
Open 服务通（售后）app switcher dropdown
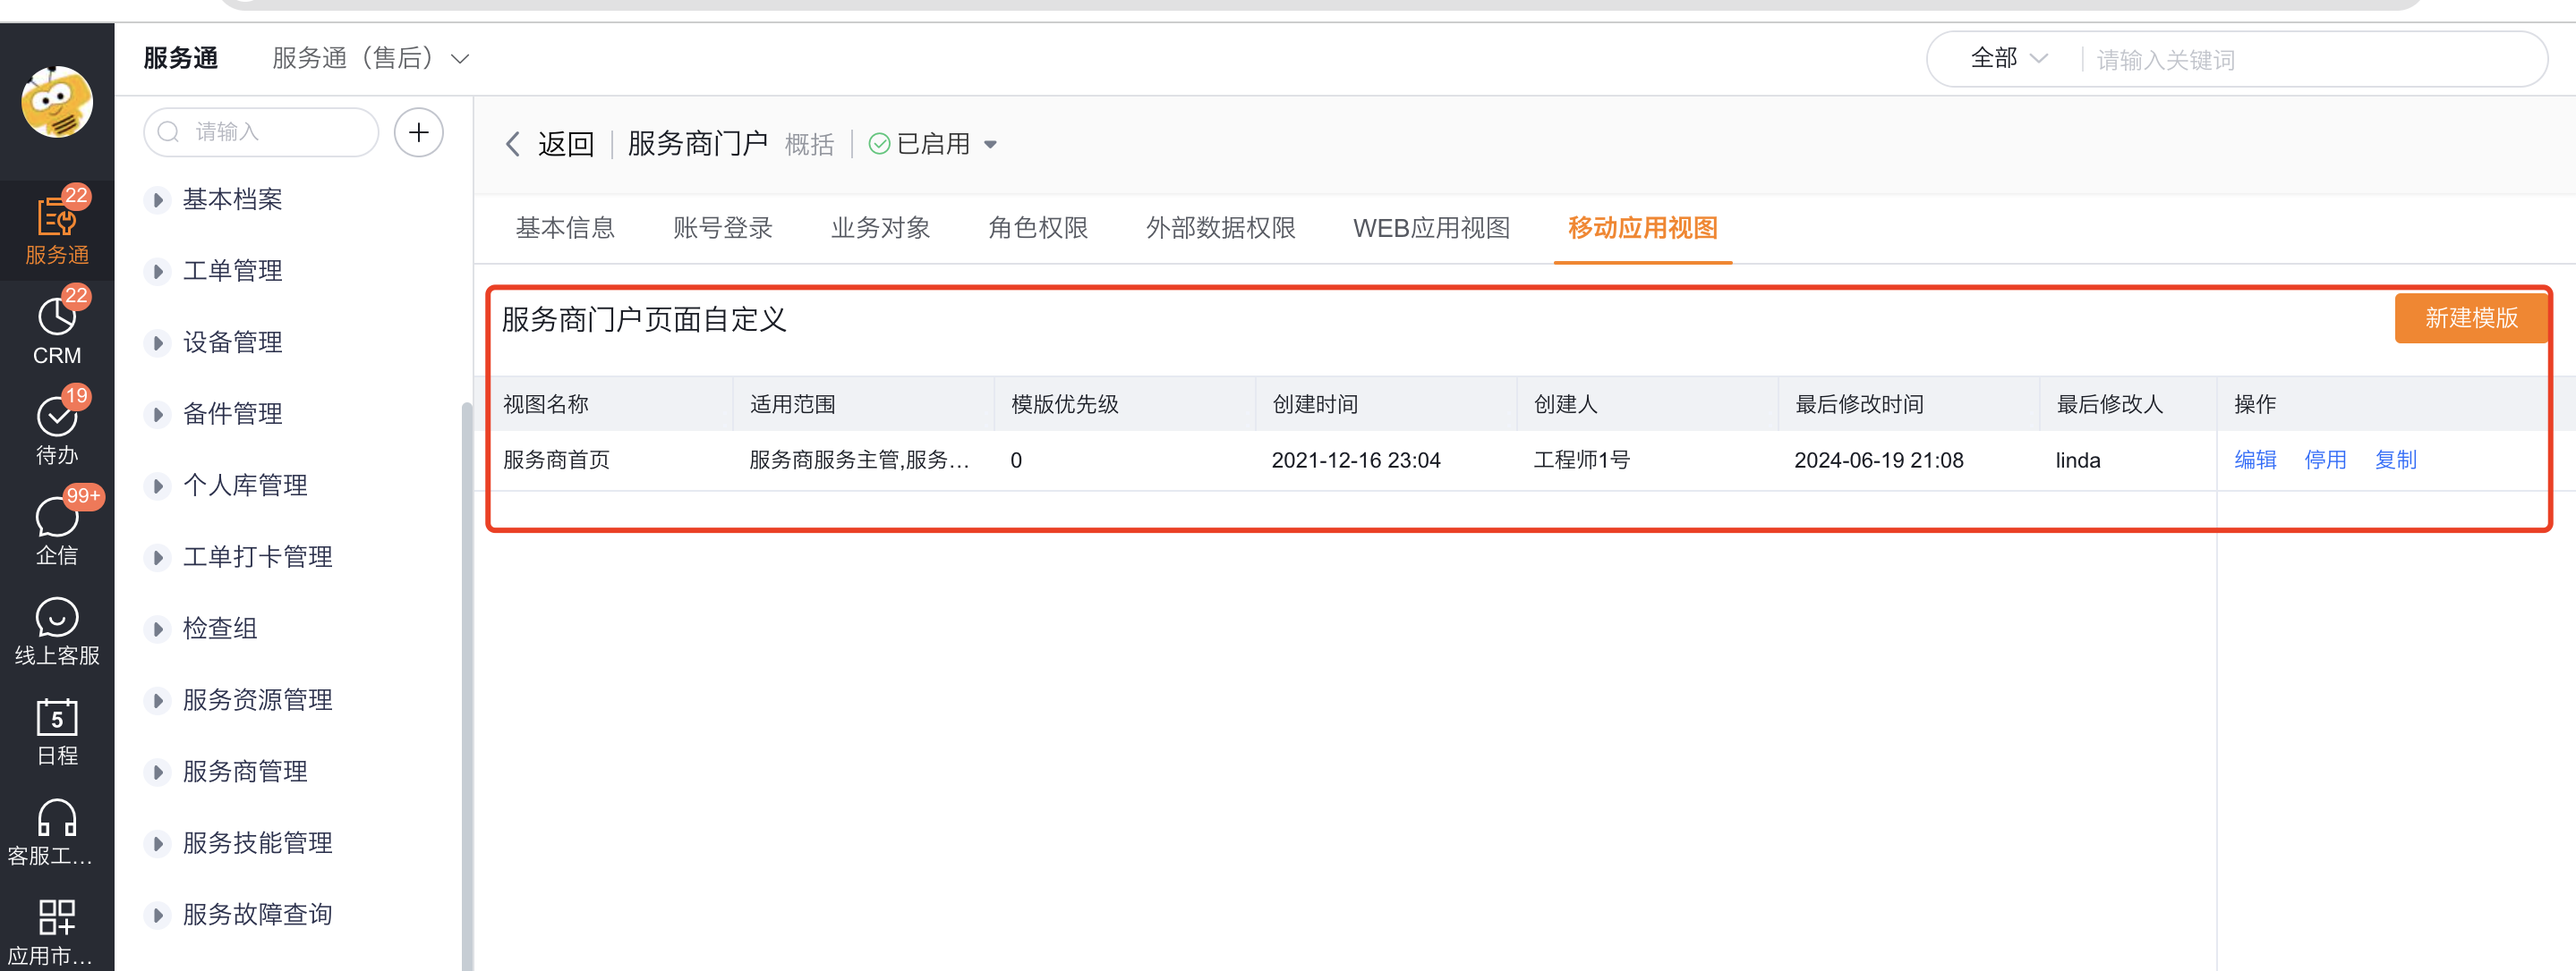click(370, 59)
